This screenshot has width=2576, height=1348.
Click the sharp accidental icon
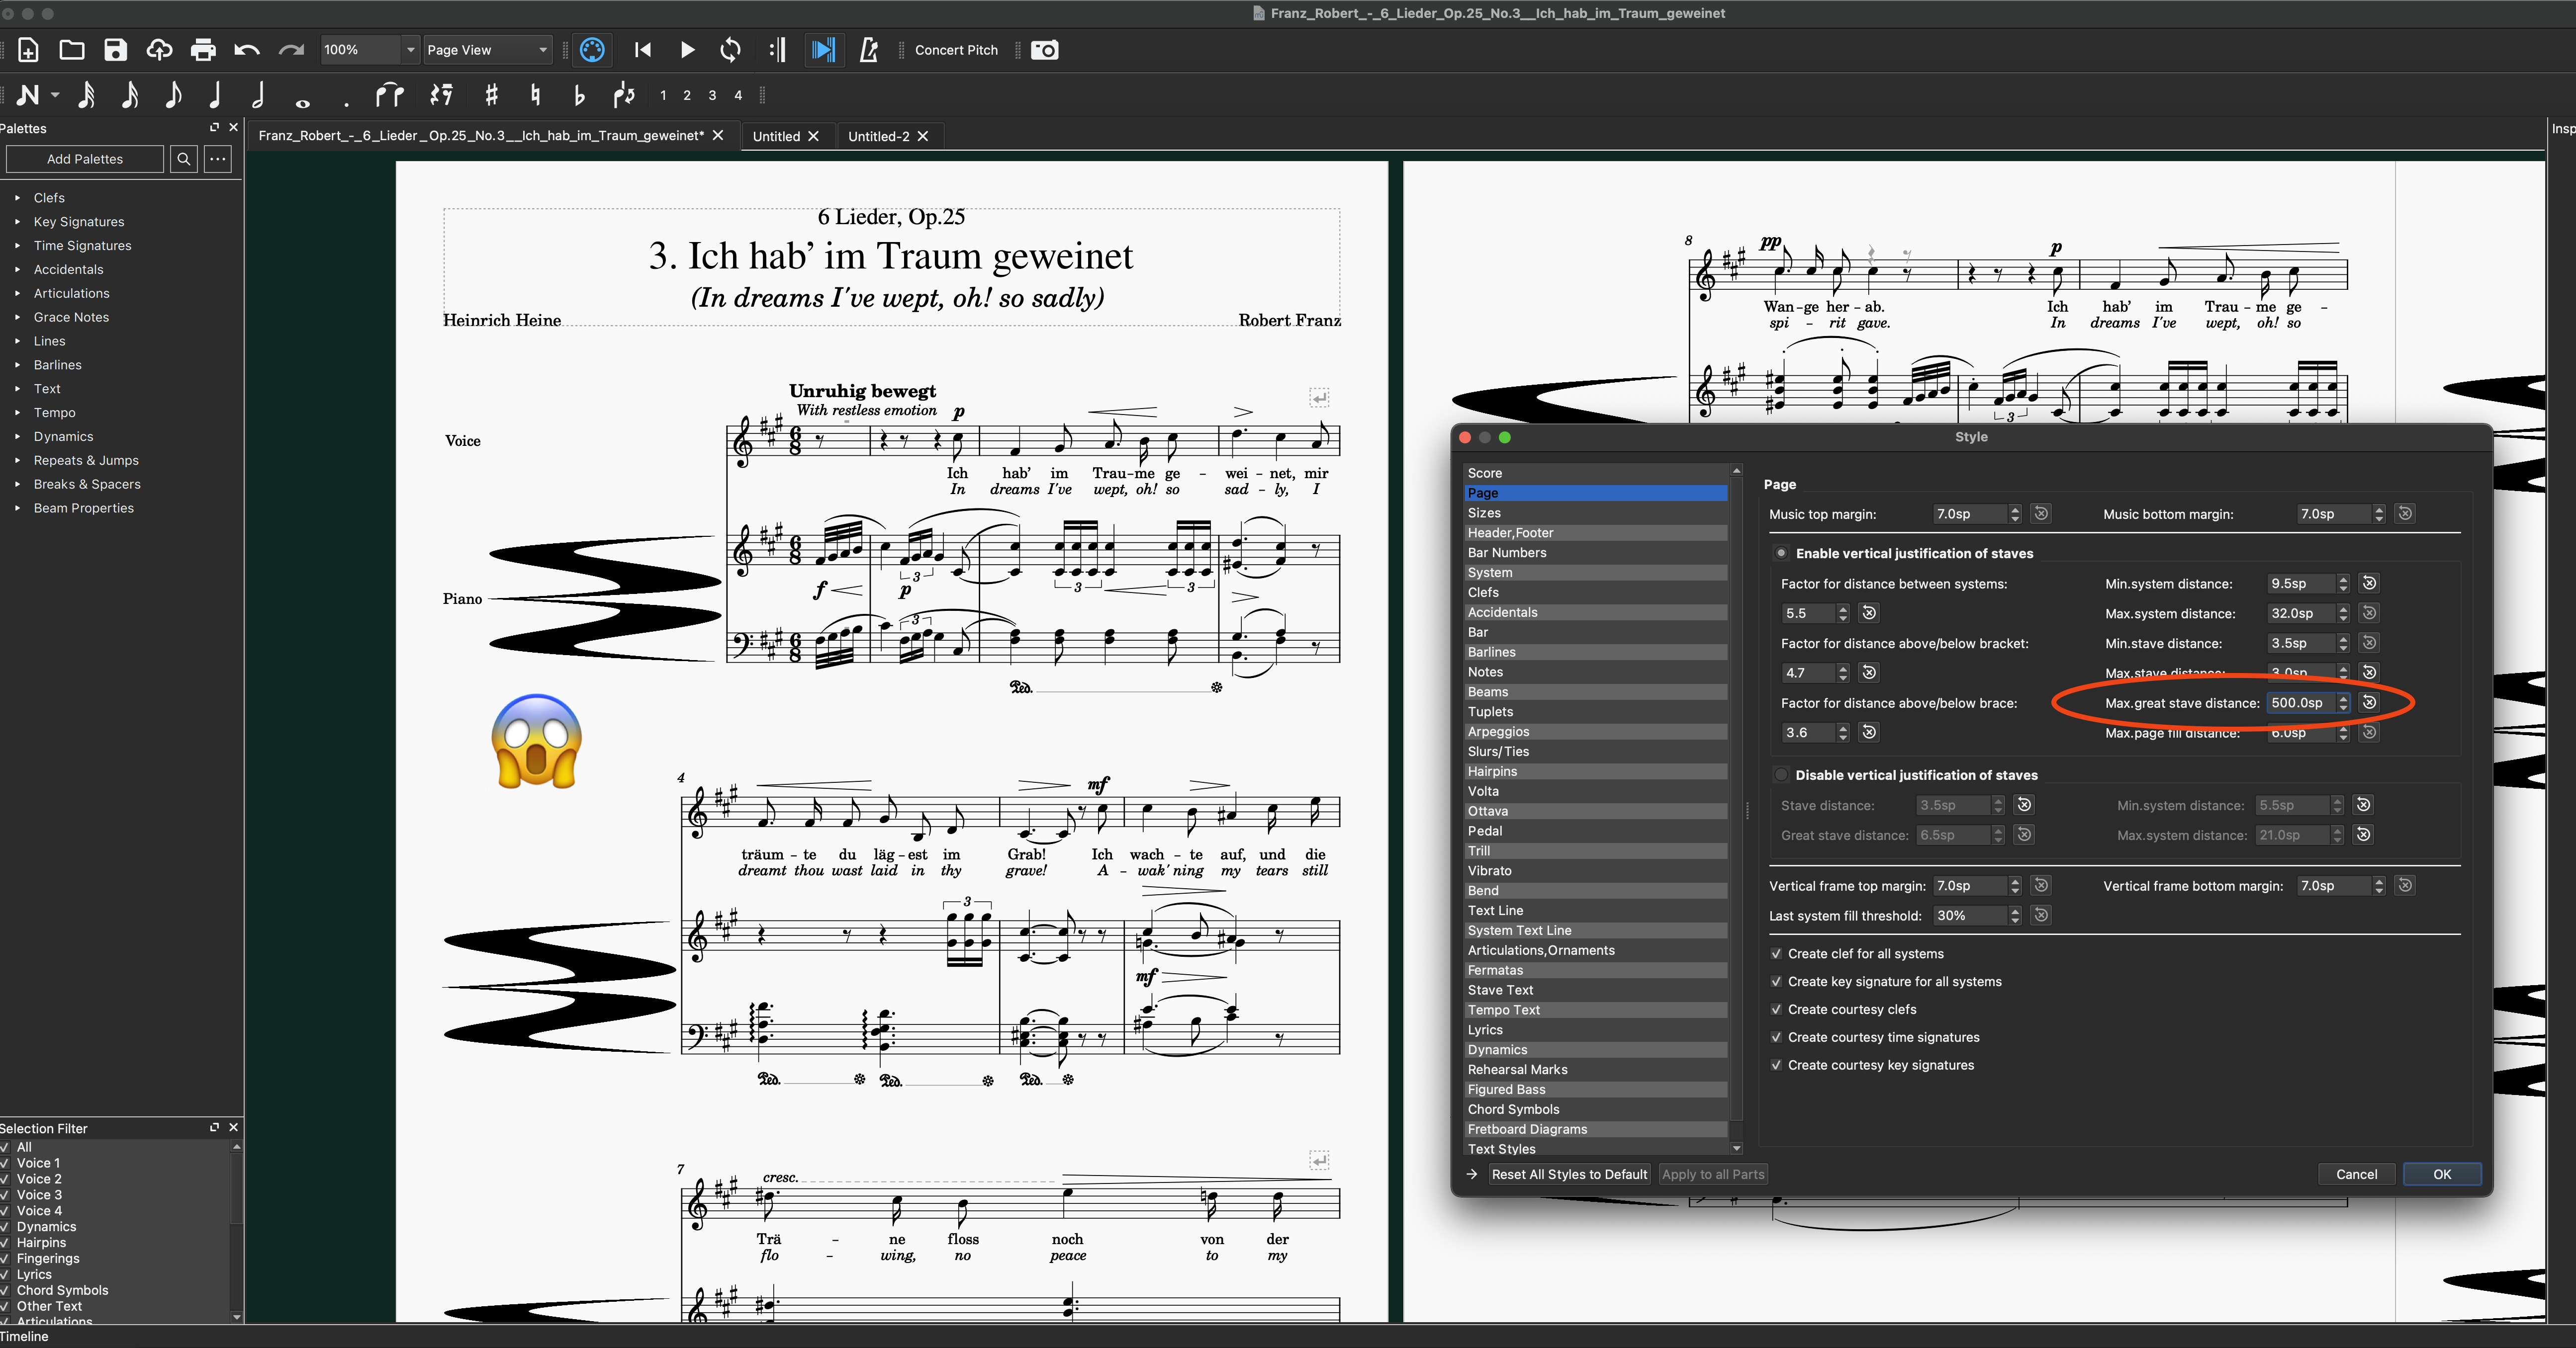click(x=490, y=94)
